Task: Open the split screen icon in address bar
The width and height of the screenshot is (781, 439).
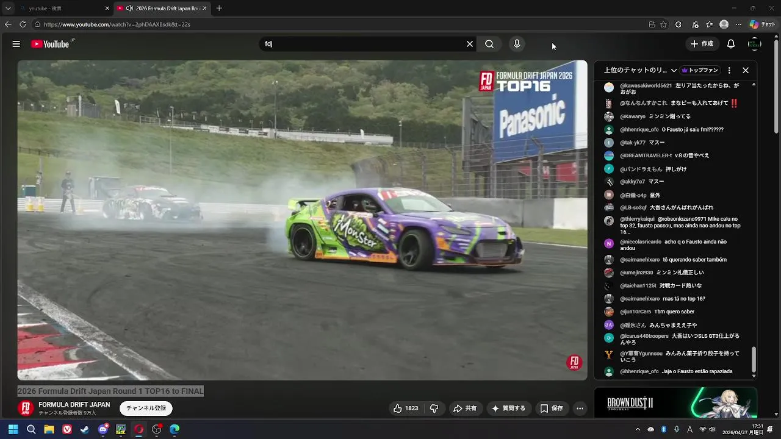Action: tap(652, 24)
